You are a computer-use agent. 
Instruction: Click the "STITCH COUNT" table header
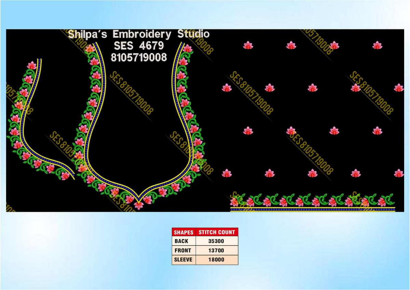(x=217, y=232)
